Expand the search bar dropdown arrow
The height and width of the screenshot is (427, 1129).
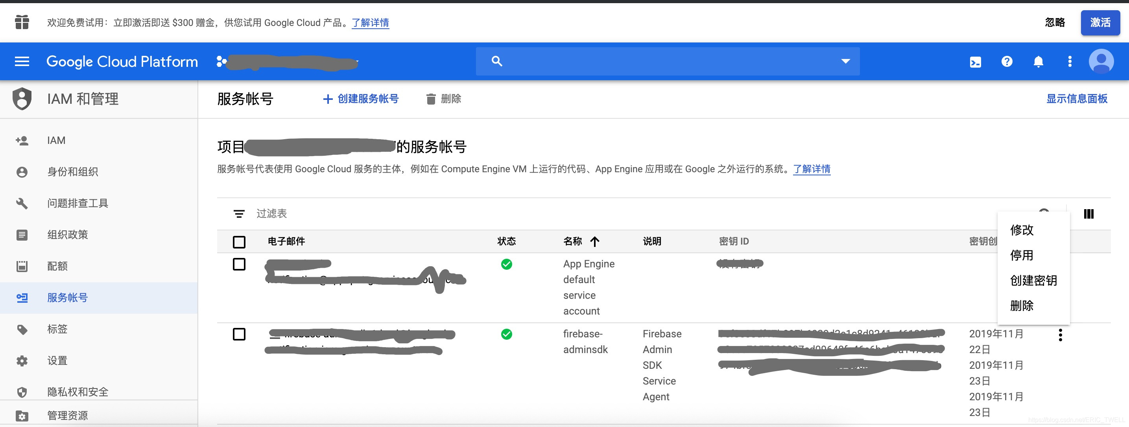[x=845, y=61]
